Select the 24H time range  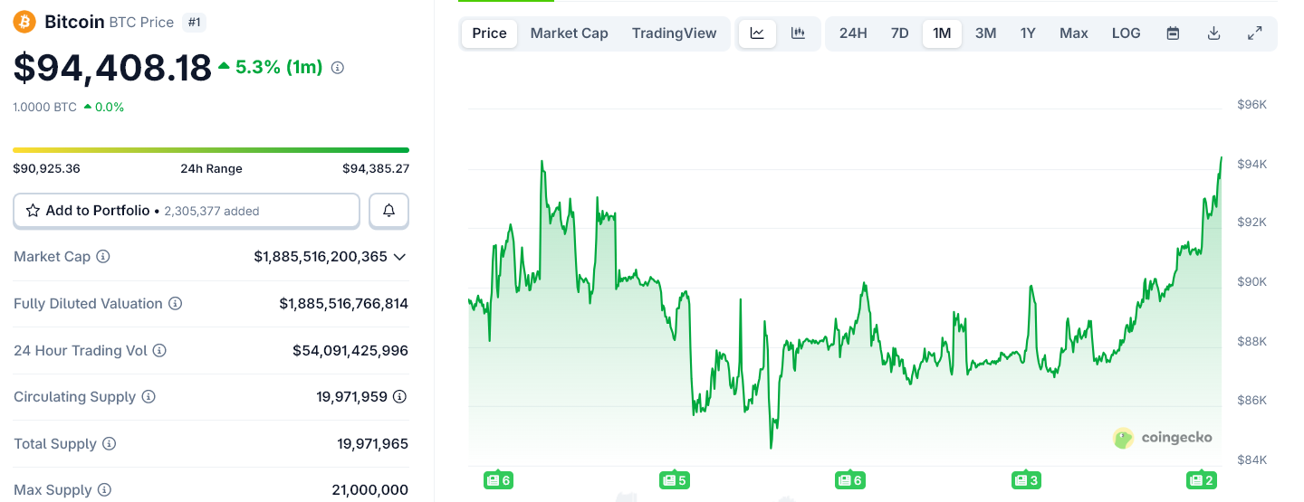[853, 33]
